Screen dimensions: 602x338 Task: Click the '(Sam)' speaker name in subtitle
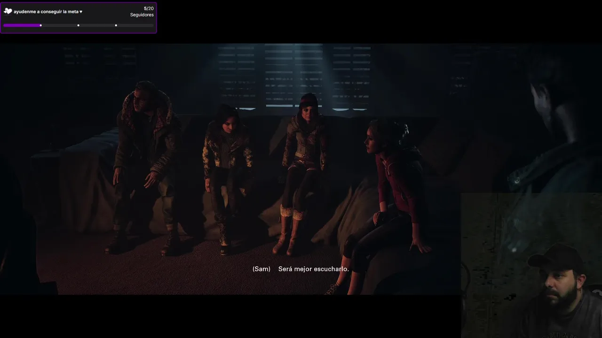[261, 269]
